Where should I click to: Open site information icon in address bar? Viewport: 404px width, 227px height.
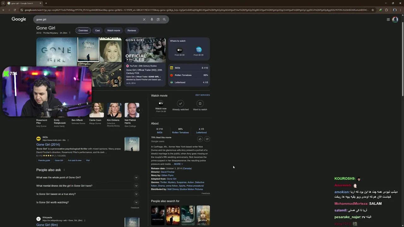click(x=21, y=10)
